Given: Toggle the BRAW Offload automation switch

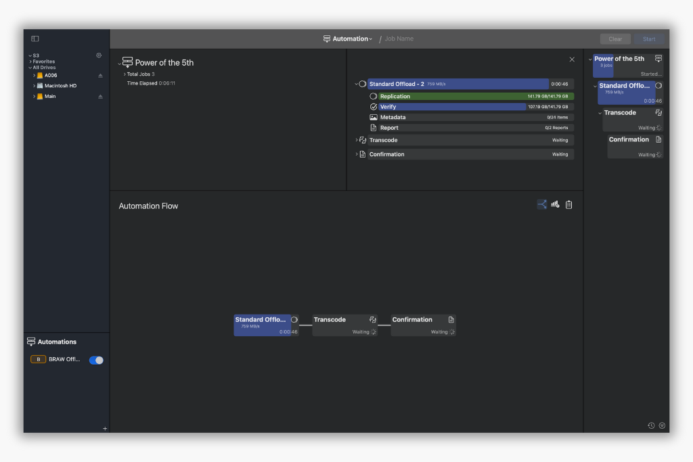Looking at the screenshot, I should [x=96, y=360].
